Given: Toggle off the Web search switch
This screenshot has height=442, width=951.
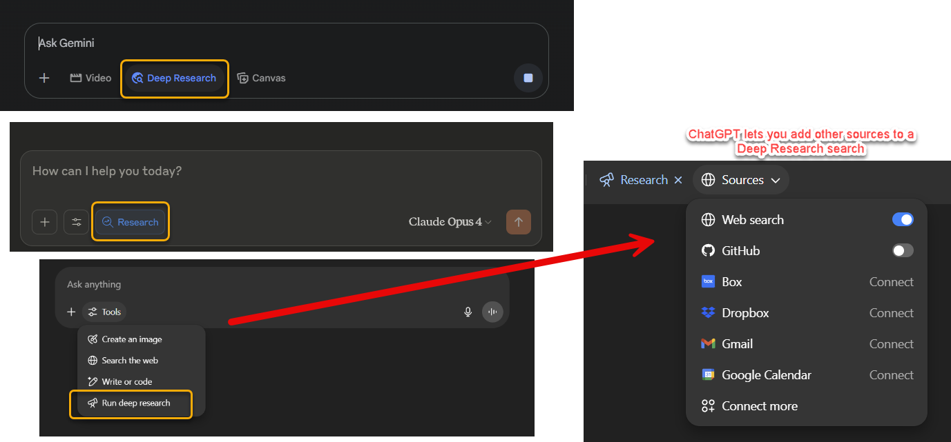Looking at the screenshot, I should (x=903, y=219).
